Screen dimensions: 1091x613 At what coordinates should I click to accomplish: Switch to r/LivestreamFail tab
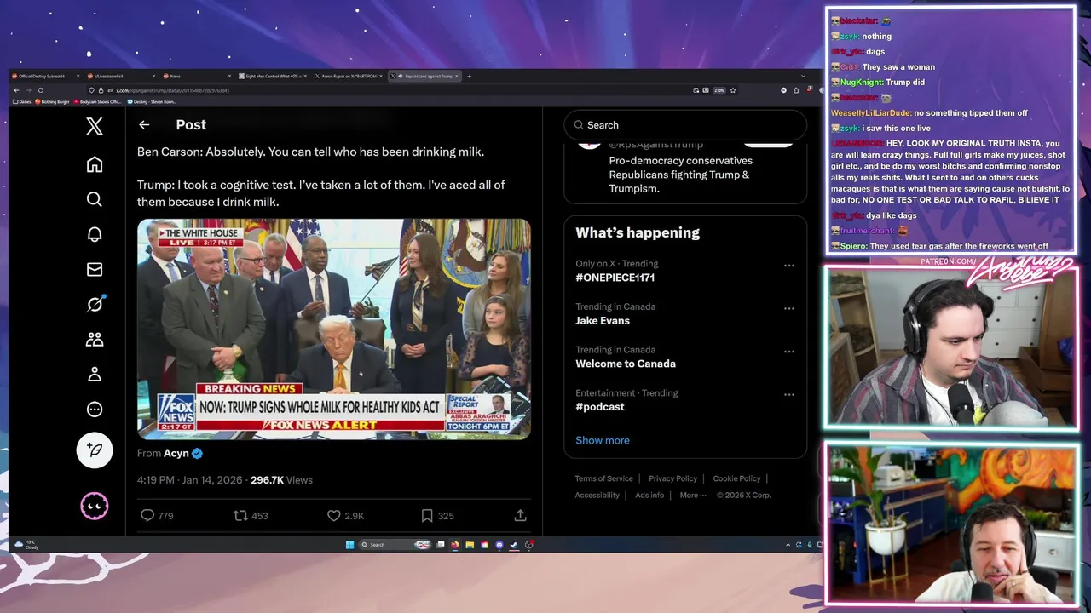coord(121,77)
